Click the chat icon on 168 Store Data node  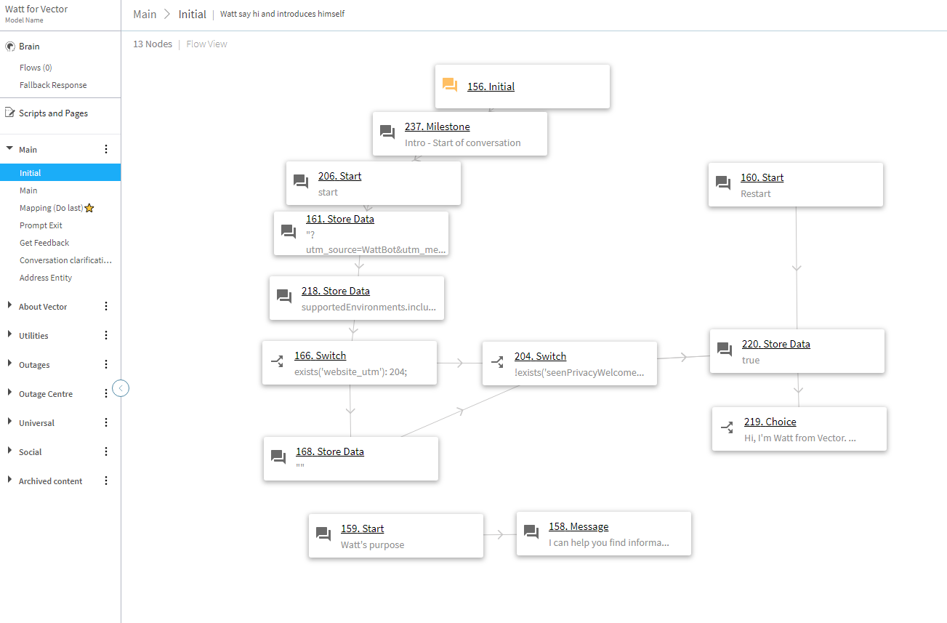click(x=278, y=457)
